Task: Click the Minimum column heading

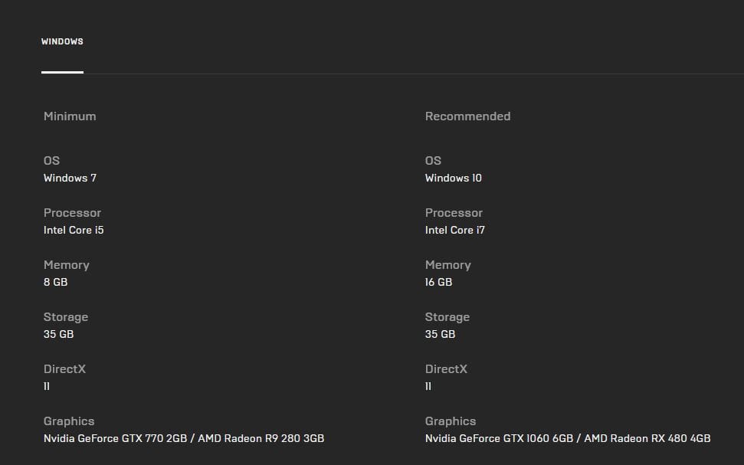Action: pos(70,116)
